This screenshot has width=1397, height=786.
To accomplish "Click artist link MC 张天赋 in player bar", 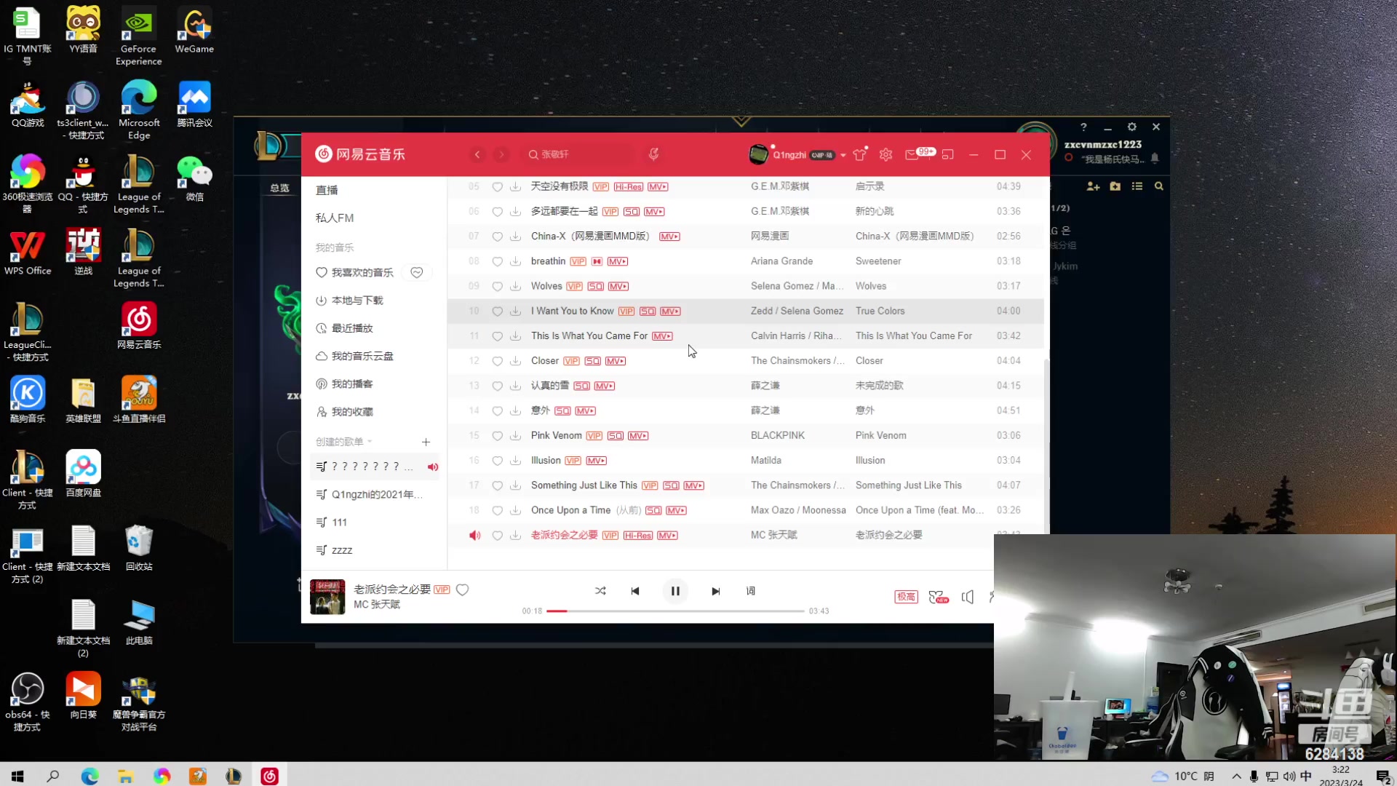I will [377, 605].
